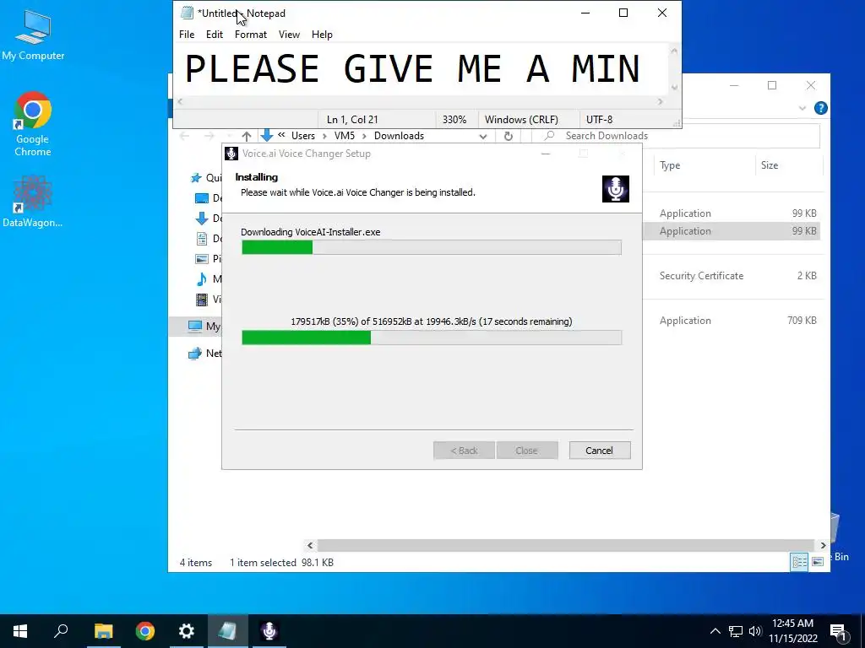Open network status tray icon

(736, 631)
